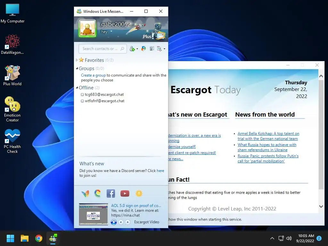
Task: Click the show menu icon in Messenger toolbar
Action: (x=160, y=49)
